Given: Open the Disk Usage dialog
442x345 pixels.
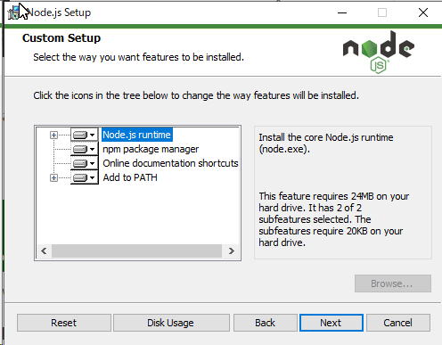Looking at the screenshot, I should pyautogui.click(x=171, y=323).
